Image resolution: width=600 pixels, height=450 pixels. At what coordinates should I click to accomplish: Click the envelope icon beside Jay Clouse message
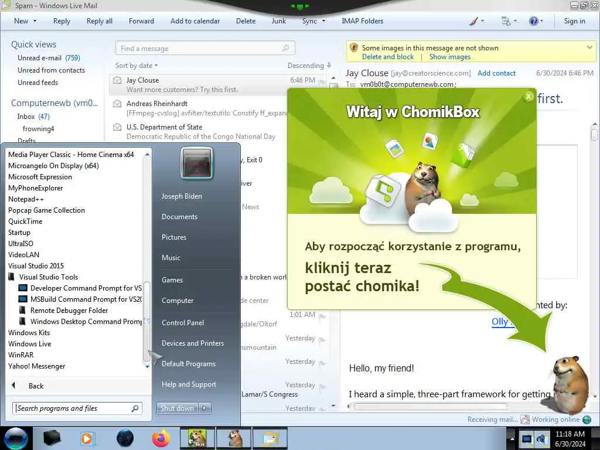click(117, 80)
